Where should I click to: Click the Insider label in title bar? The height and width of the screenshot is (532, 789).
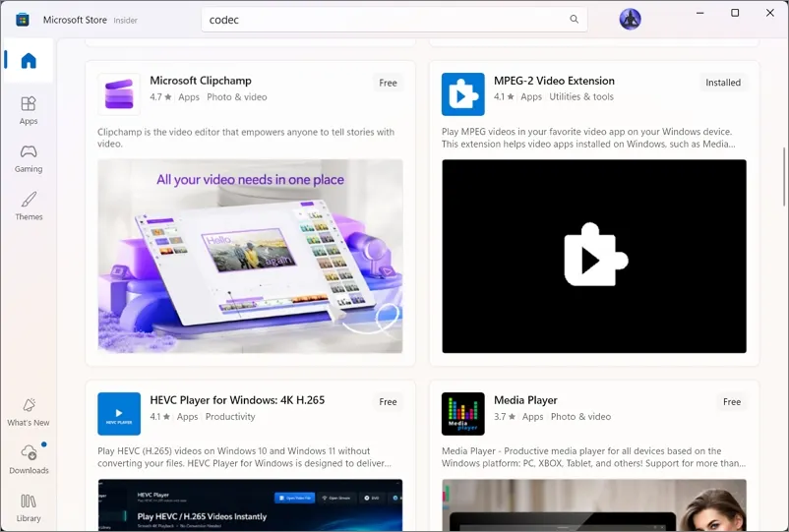tap(125, 21)
